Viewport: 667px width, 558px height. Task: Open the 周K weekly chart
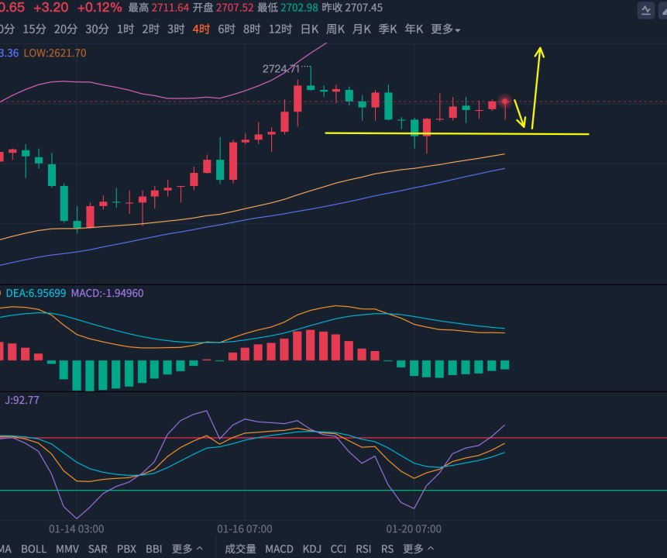coord(335,29)
